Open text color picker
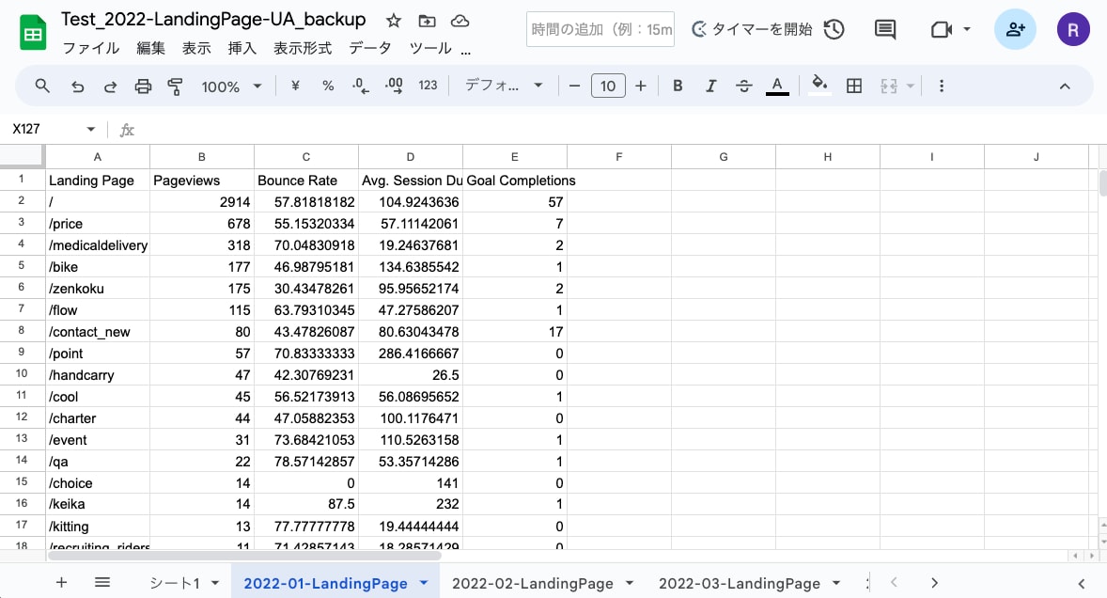This screenshot has width=1107, height=598. pyautogui.click(x=777, y=87)
